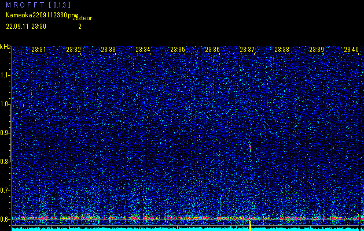
Task: Click the 0.8 kHz frequency label
Action: tap(5, 162)
